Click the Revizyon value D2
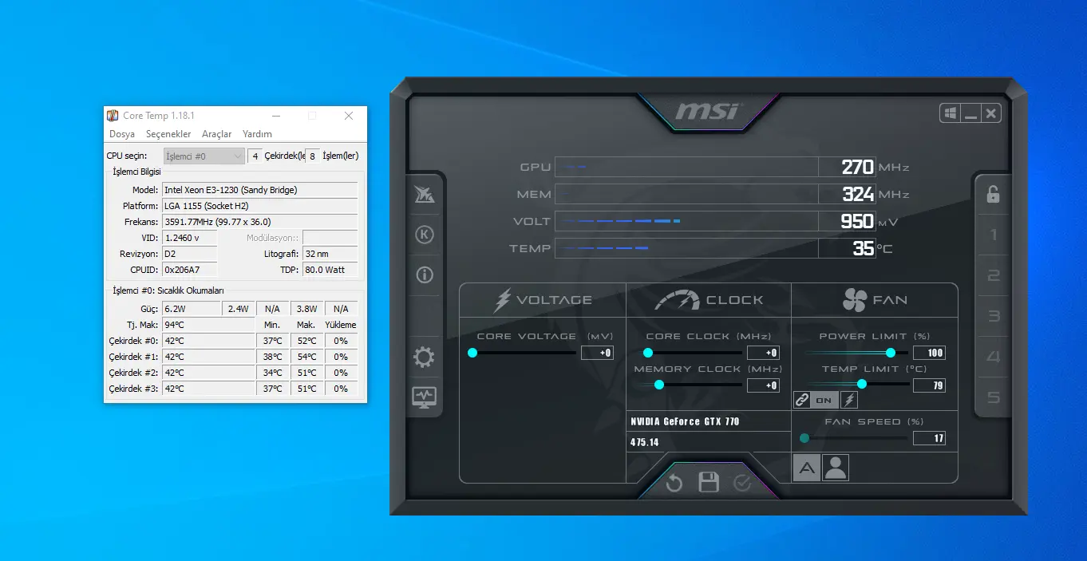Viewport: 1087px width, 561px height. click(189, 254)
